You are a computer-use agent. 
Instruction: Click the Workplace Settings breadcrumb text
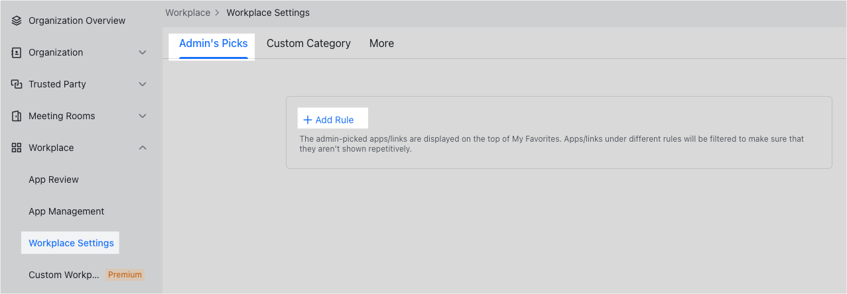pos(268,13)
